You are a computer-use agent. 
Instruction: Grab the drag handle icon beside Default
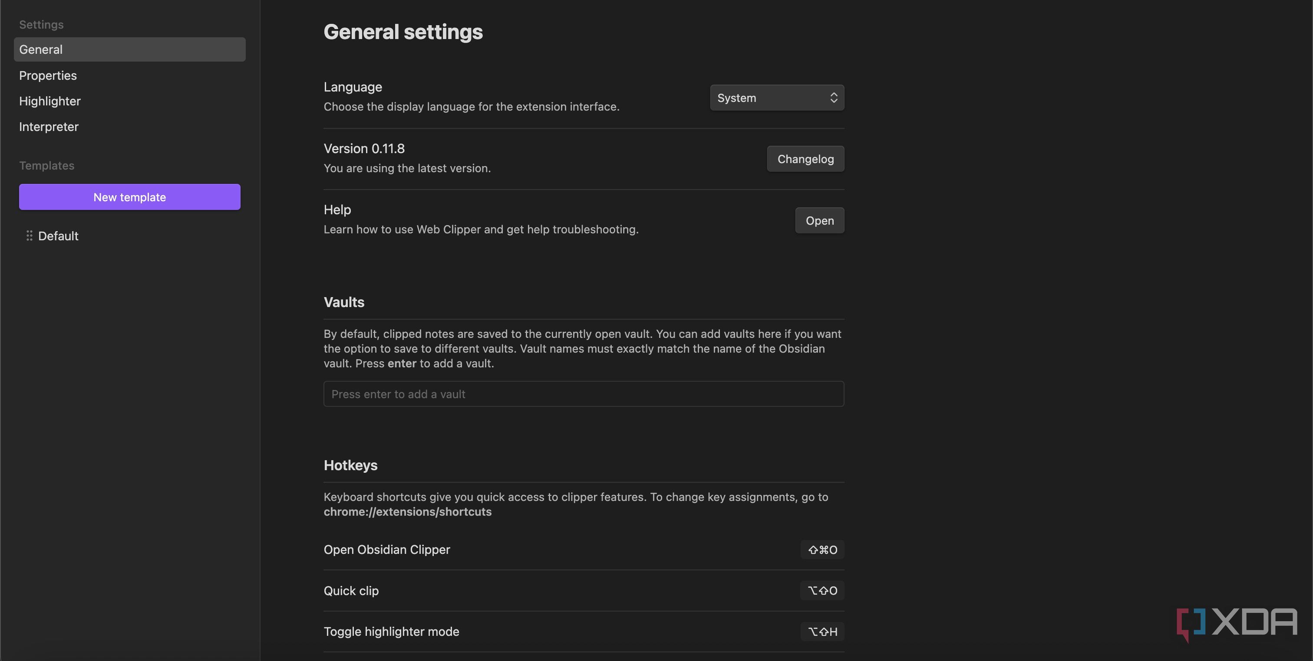29,236
